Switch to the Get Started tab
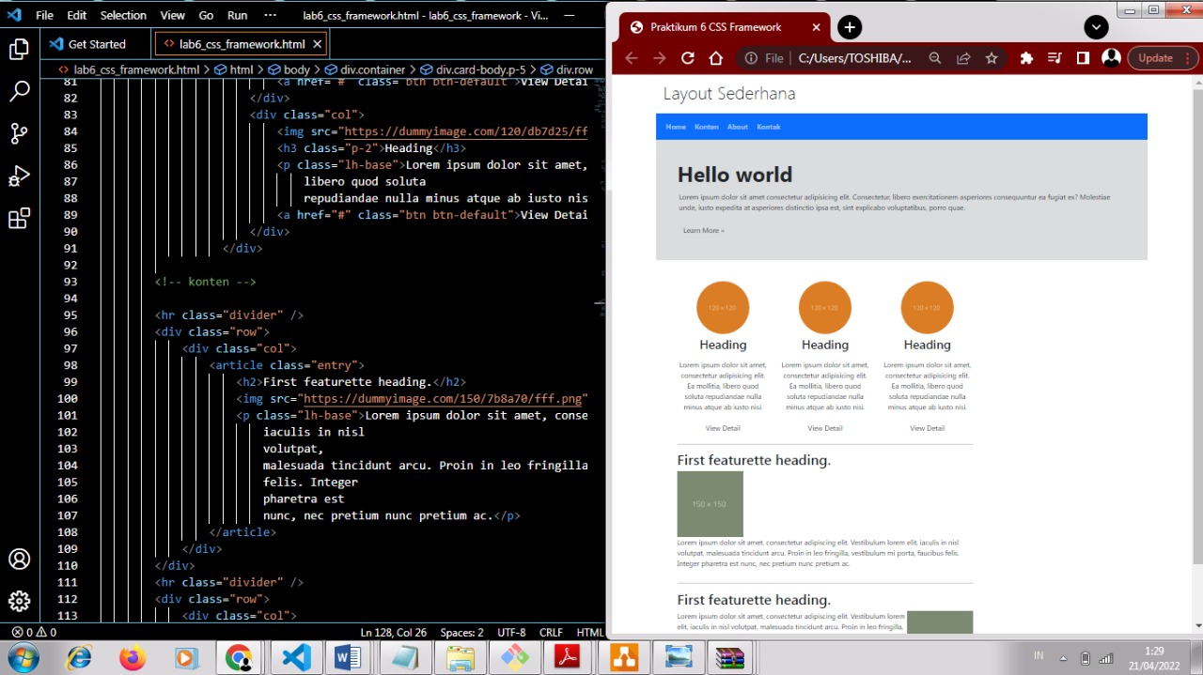This screenshot has height=675, width=1203. pos(97,44)
